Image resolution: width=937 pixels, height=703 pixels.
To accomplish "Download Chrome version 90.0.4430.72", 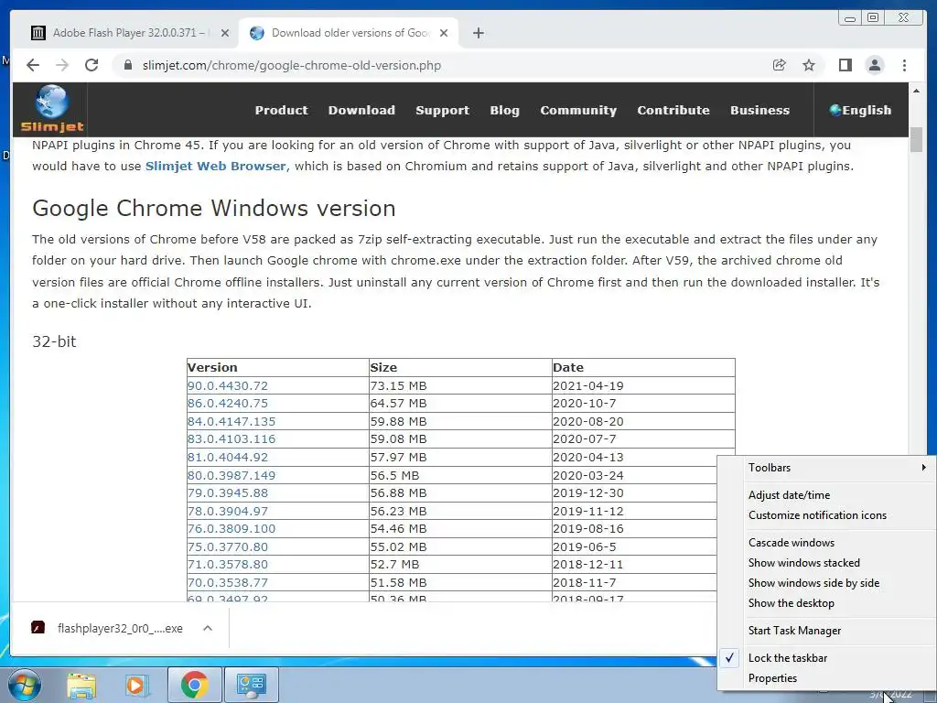I will coord(228,385).
